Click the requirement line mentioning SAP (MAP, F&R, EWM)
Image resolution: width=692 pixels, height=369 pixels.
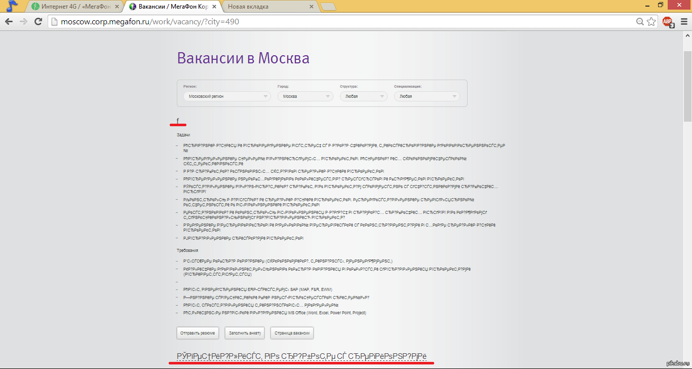pos(258,289)
